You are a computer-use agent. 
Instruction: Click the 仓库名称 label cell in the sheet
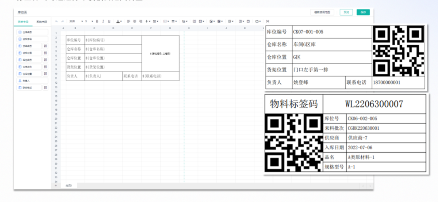(75, 49)
